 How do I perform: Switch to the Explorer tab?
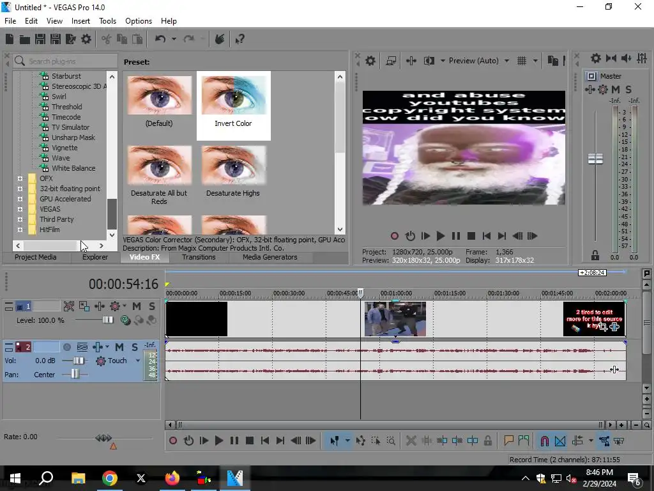coord(95,257)
